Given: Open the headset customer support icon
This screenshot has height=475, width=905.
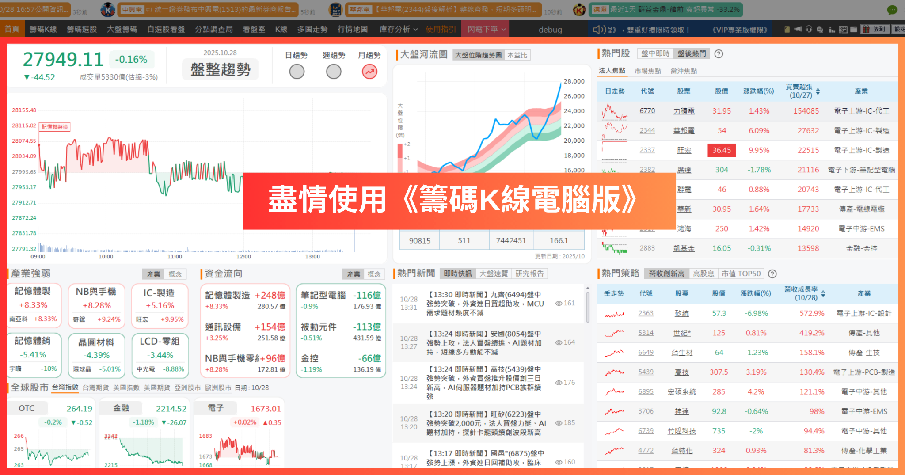Looking at the screenshot, I should (809, 29).
